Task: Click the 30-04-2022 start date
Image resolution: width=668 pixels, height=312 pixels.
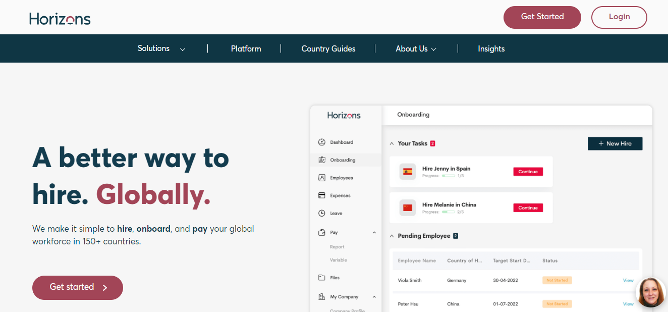Action: click(506, 280)
